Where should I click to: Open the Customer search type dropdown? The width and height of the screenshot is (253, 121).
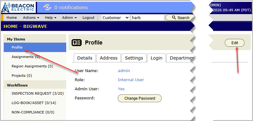click(x=116, y=18)
